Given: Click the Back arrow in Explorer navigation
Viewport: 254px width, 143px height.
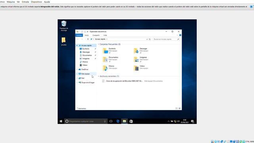Looking at the screenshot, I should pos(78,39).
